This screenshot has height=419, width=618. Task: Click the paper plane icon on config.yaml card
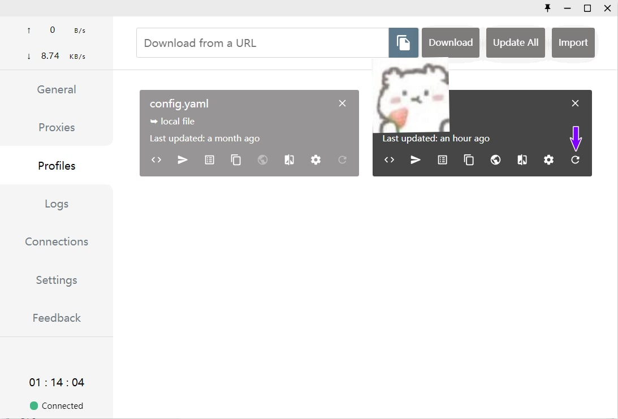pos(183,160)
